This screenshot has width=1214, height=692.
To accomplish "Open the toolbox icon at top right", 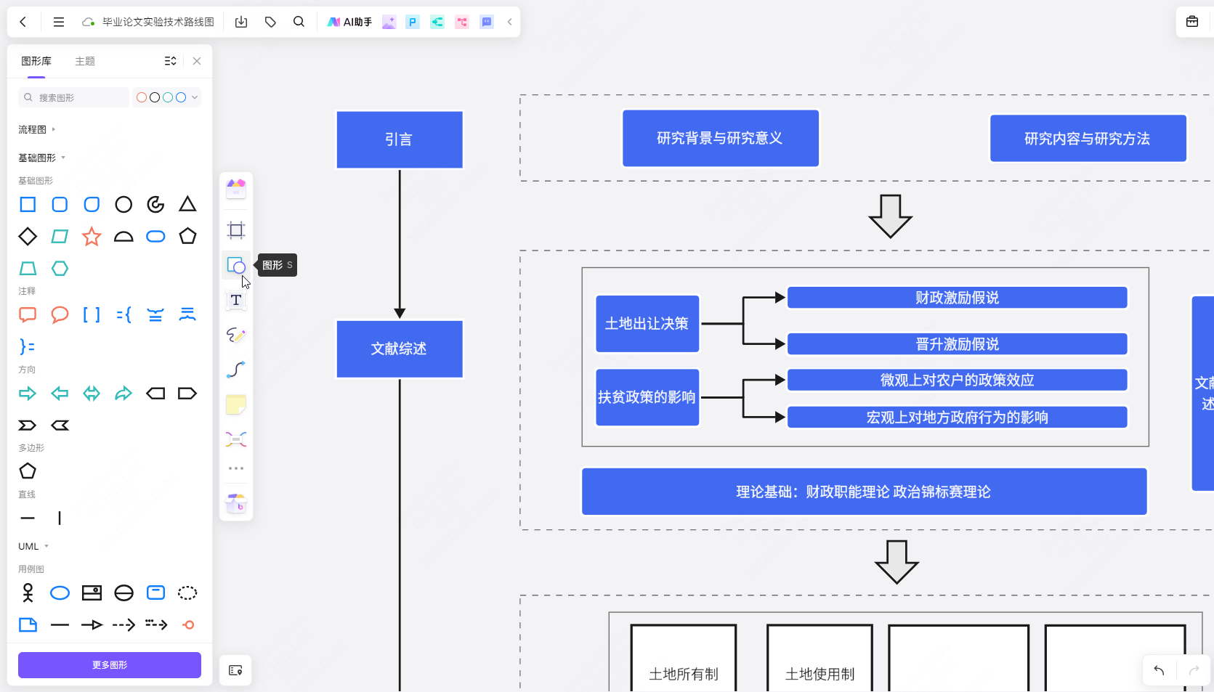I will point(1192,22).
